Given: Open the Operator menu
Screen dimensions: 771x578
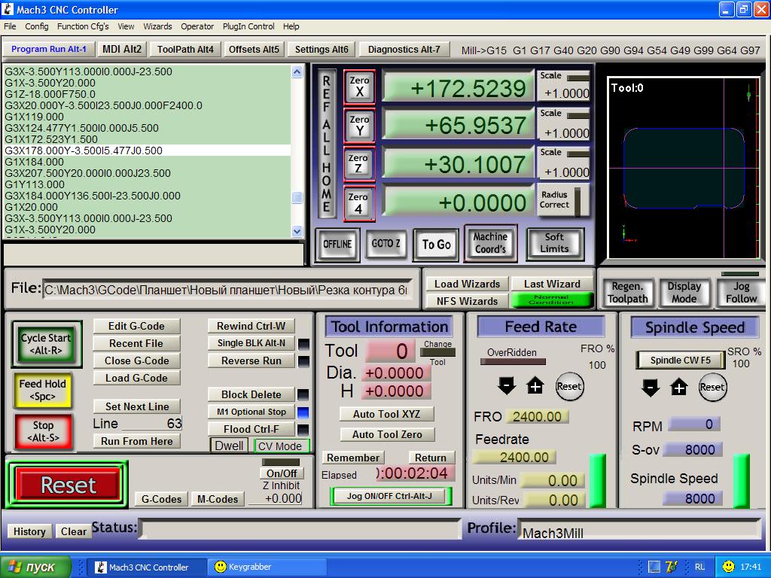Looking at the screenshot, I should tap(197, 26).
